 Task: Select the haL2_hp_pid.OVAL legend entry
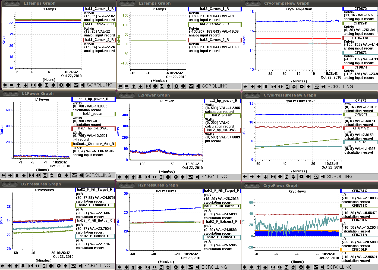tap(222, 130)
